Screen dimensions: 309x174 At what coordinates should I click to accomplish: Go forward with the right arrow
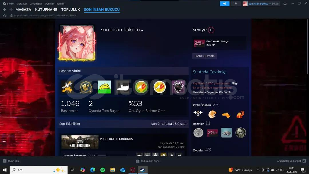coord(11,9)
